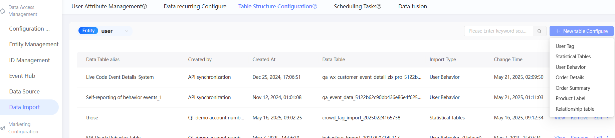This screenshot has height=138, width=615.
Task: Click the Marketing Configuration paper-plane icon
Action: tap(2, 128)
